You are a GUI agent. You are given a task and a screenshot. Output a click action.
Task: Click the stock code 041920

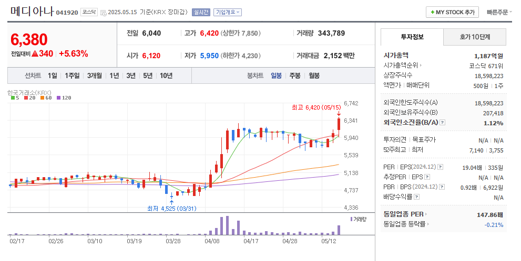click(67, 13)
